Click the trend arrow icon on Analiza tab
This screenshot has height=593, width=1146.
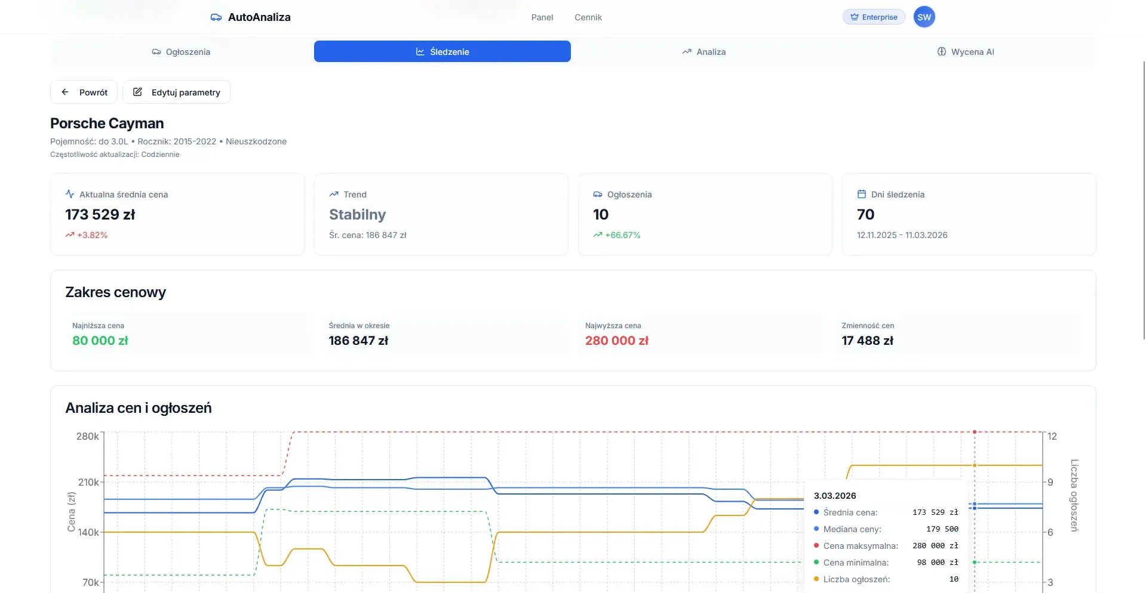coord(687,52)
